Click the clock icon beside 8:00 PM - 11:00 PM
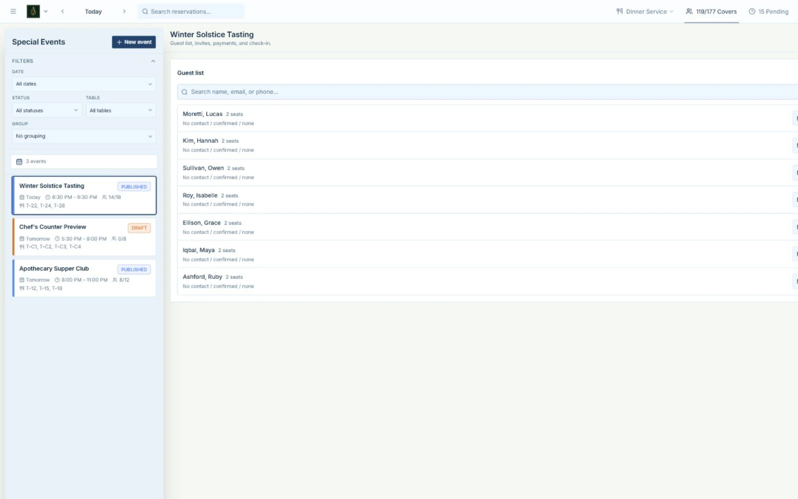Image resolution: width=798 pixels, height=499 pixels. pos(57,280)
